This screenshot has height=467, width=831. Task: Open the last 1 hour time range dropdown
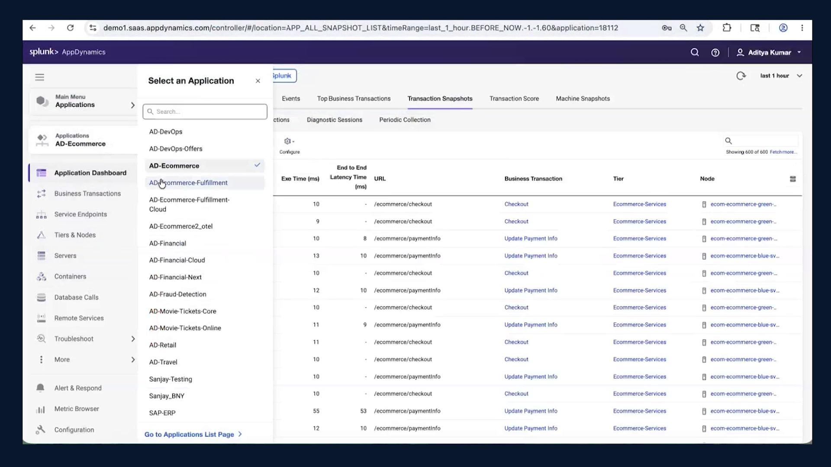pos(781,76)
